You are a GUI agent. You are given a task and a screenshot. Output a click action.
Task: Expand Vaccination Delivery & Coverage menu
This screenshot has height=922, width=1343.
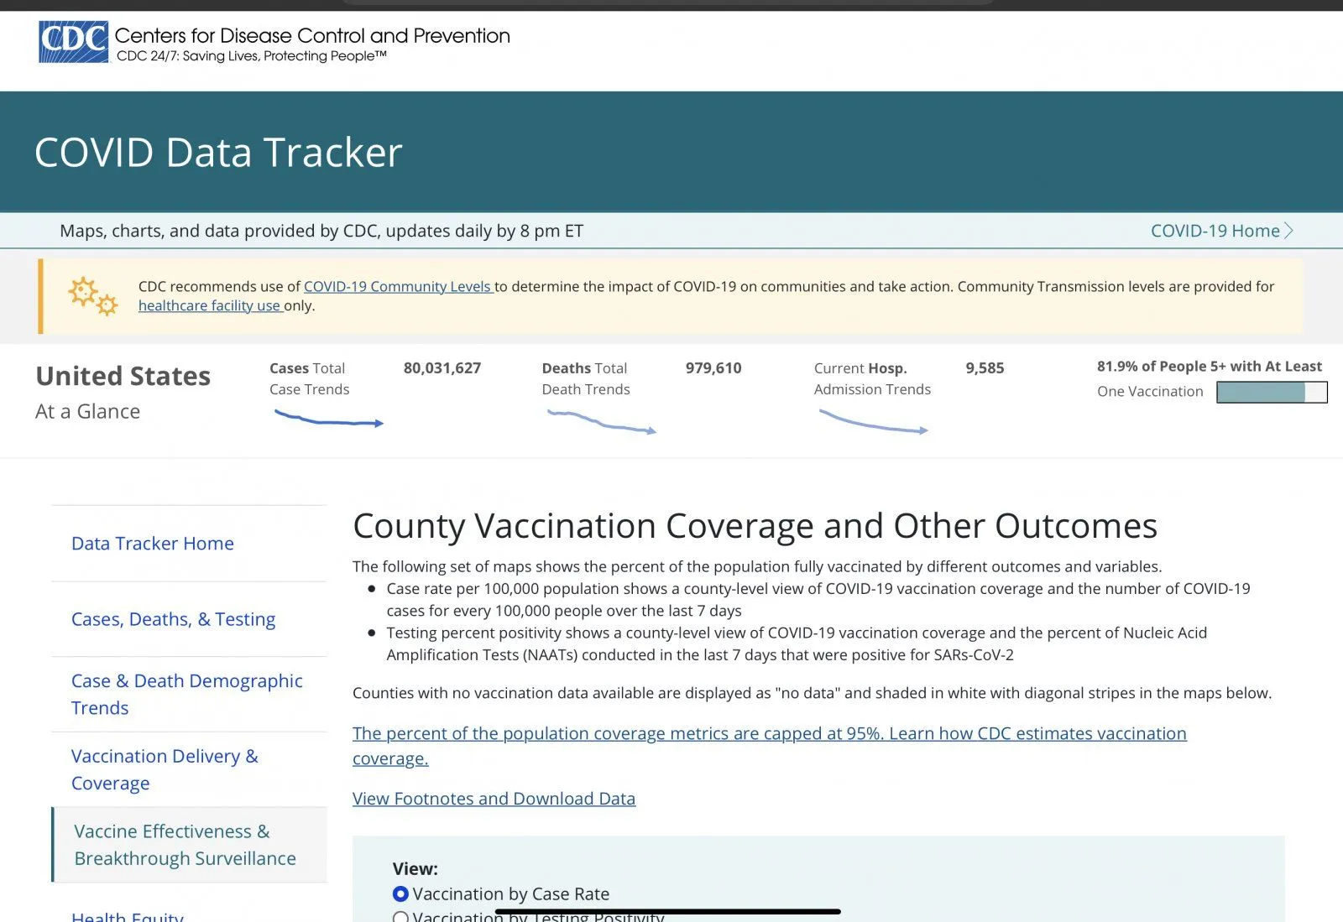165,769
